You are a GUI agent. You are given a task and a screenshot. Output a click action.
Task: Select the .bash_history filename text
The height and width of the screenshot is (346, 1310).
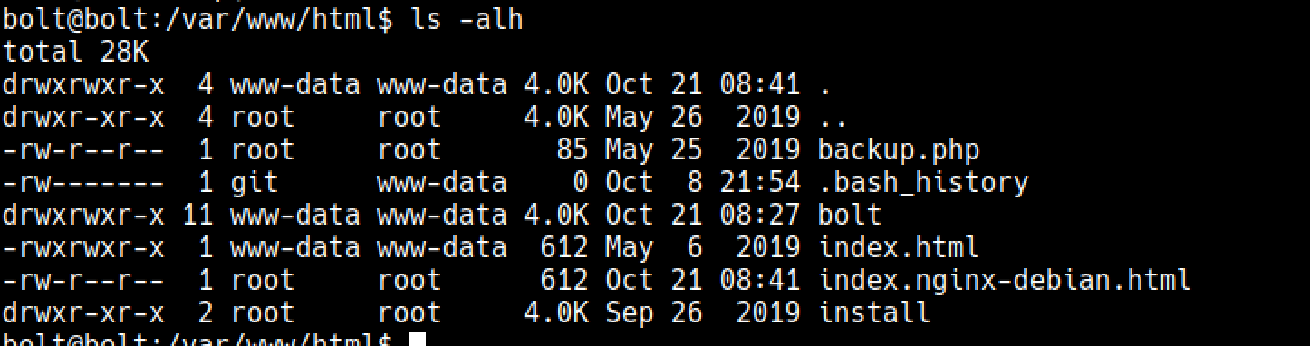(923, 183)
